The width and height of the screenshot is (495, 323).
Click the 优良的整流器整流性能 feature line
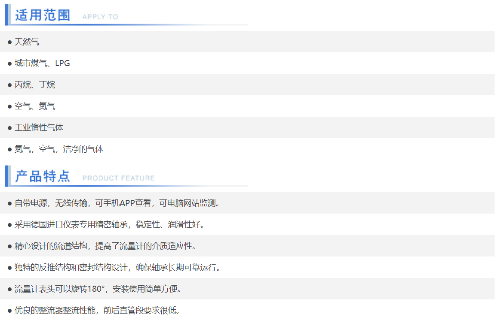(x=97, y=311)
